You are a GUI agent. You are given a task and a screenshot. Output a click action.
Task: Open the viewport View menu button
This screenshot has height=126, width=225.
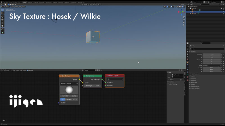click(x=12, y=6)
